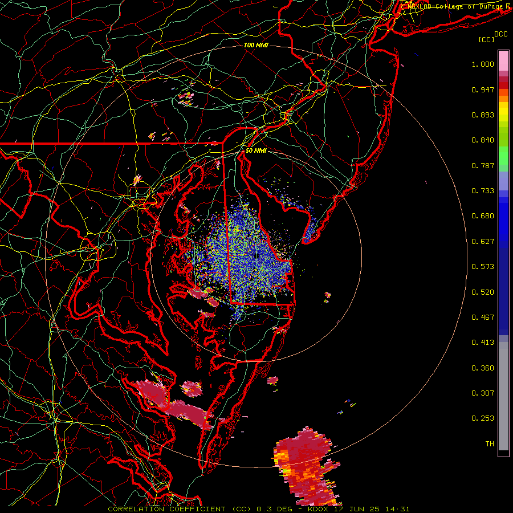Click the "DCC" legend header
This screenshot has height=513, width=513.
(500, 34)
